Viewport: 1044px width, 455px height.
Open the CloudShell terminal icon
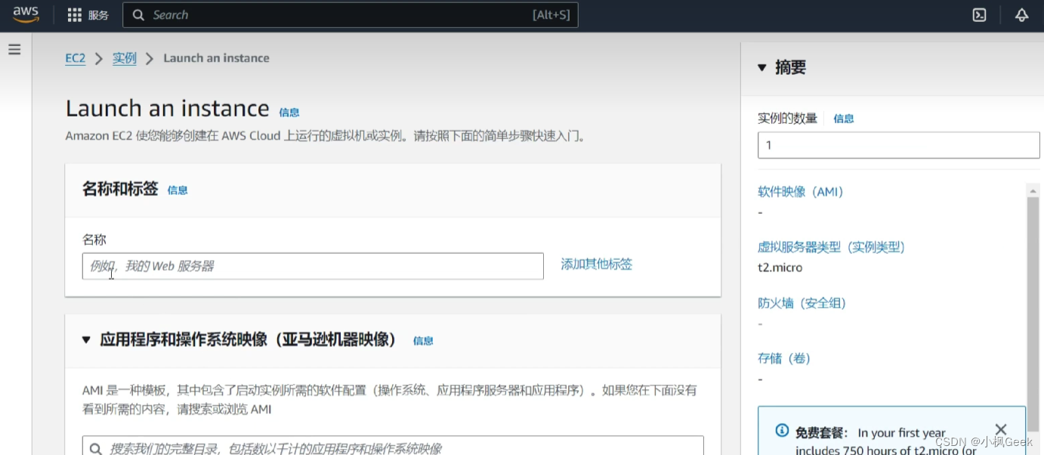click(979, 14)
